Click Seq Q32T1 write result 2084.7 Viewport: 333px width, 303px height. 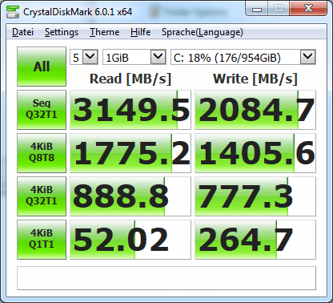pos(255,110)
